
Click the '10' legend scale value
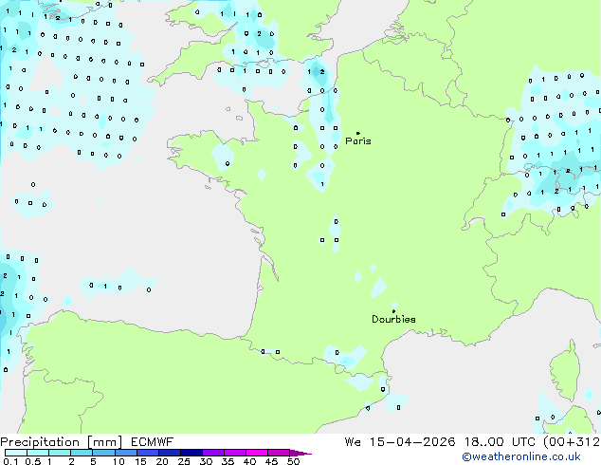click(118, 461)
